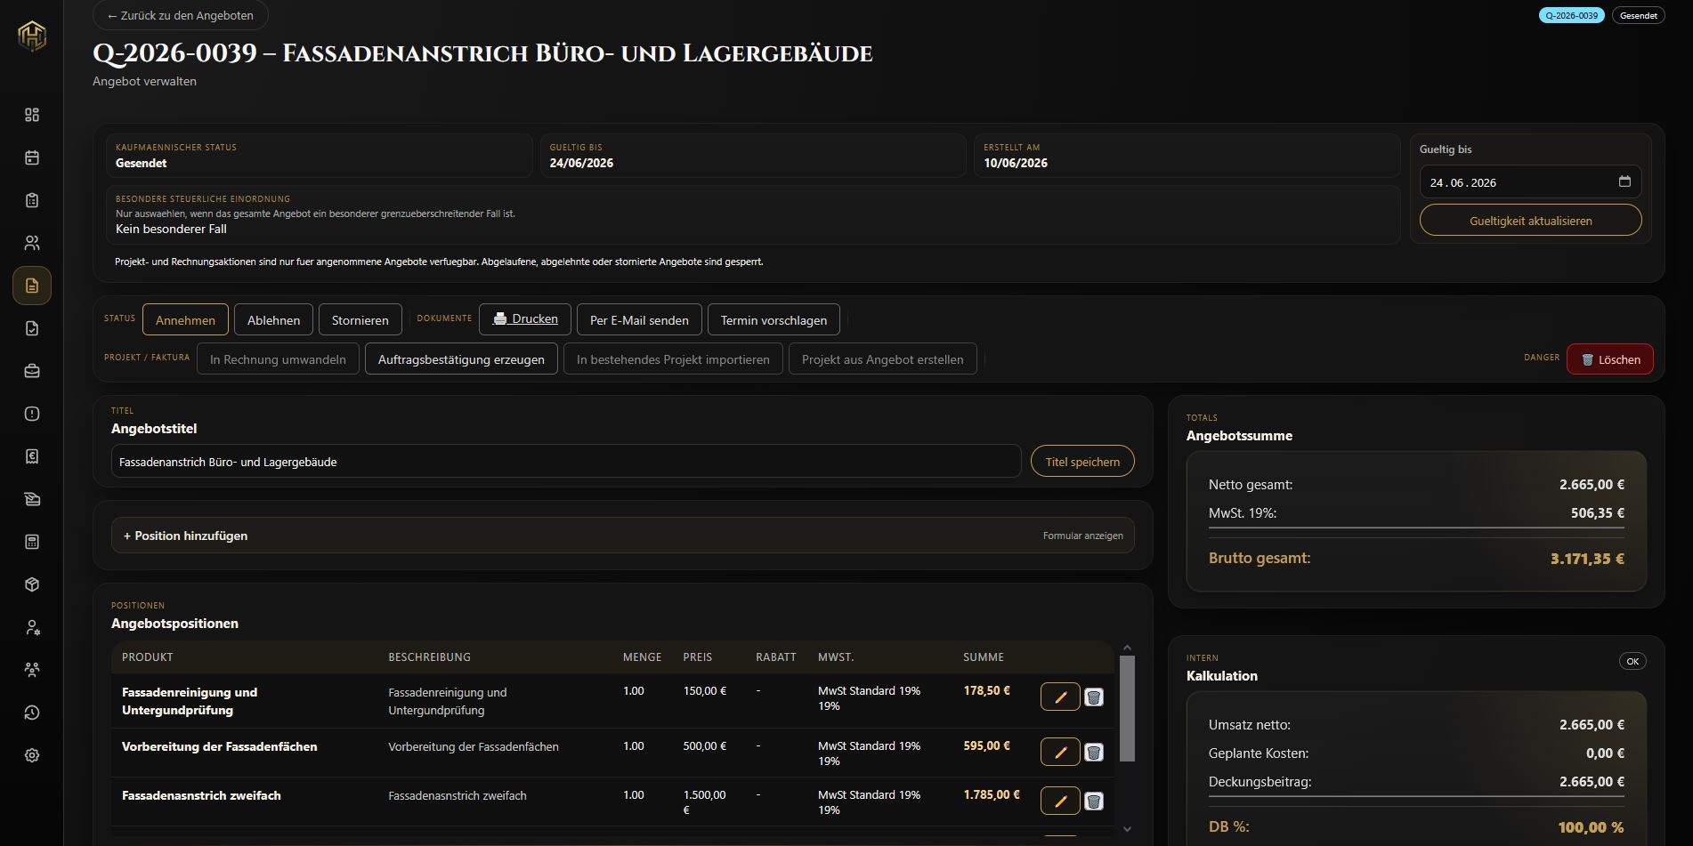Open the calendar icon in sidebar
The image size is (1693, 846).
(x=32, y=157)
